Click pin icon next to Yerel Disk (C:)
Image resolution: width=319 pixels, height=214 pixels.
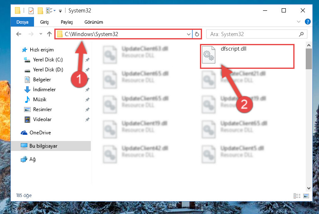87,60
